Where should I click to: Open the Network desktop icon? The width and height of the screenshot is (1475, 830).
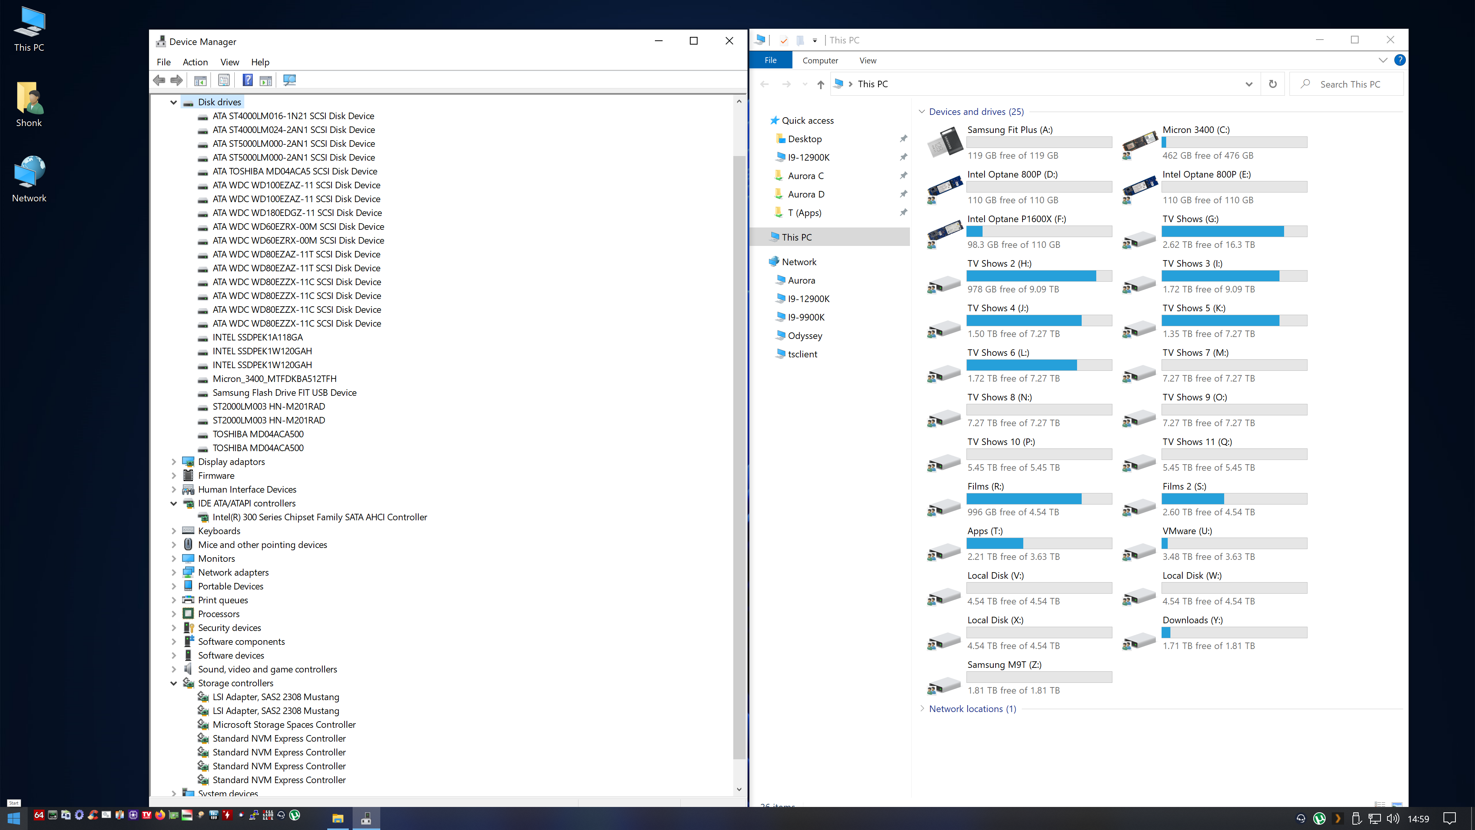(x=29, y=179)
